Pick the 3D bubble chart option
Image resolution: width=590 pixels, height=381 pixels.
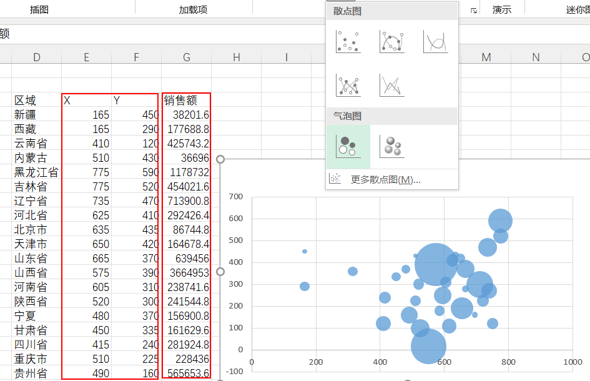pyautogui.click(x=391, y=147)
